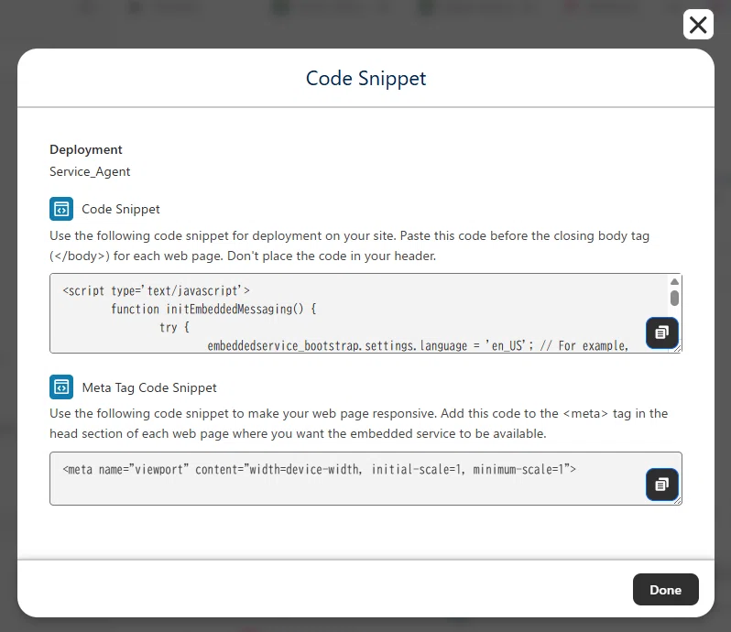Click the 'Code Snippet' section heading beside icon
Image resolution: width=731 pixels, height=632 pixels.
(121, 209)
